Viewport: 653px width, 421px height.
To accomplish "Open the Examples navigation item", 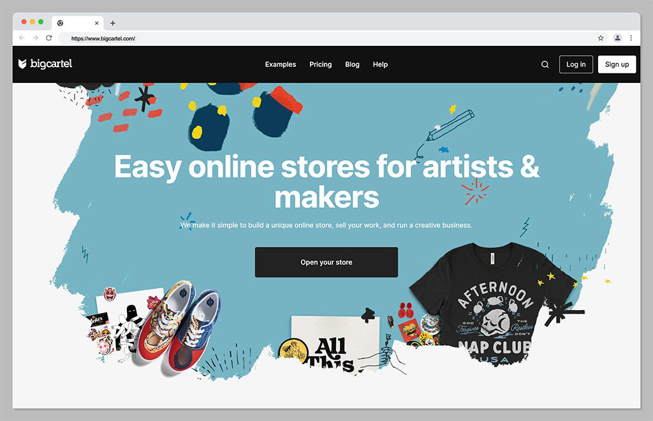I will 281,64.
